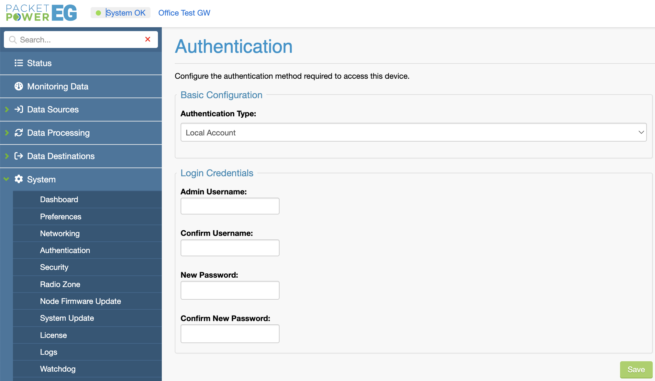Click the Packet Power EG logo
Viewport: 655px width, 381px height.
pyautogui.click(x=41, y=13)
